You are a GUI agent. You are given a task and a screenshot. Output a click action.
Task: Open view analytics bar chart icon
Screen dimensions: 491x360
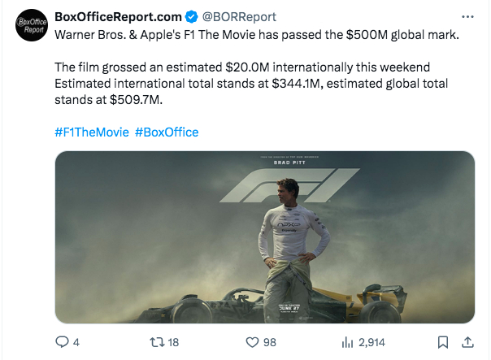pyautogui.click(x=347, y=342)
